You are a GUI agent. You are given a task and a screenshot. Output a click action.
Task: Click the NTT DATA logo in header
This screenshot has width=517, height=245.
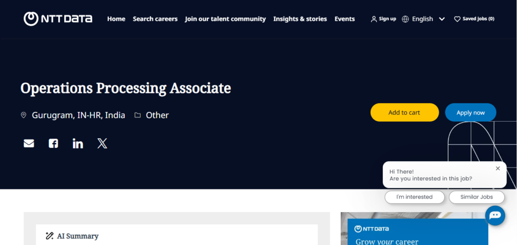pos(58,19)
